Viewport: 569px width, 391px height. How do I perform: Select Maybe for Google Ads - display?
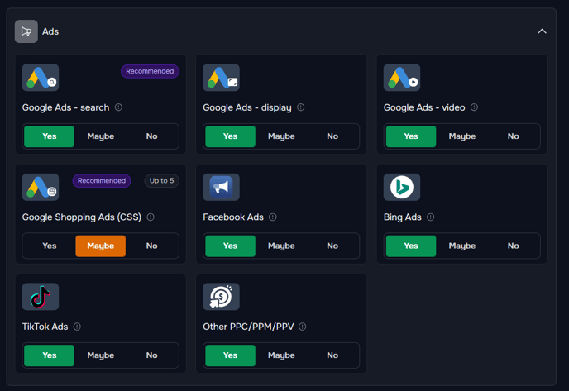281,136
